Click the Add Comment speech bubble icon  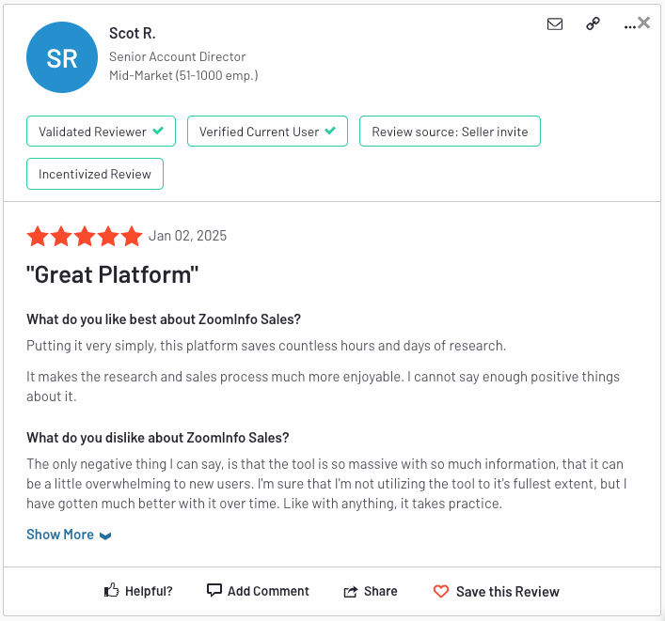[x=214, y=590]
